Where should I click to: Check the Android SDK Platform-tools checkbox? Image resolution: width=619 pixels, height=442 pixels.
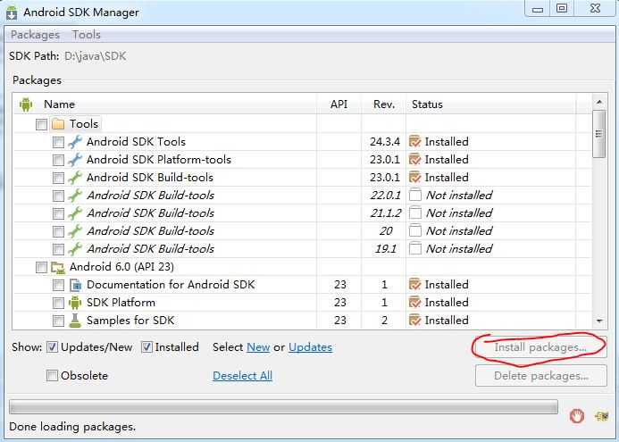[58, 160]
